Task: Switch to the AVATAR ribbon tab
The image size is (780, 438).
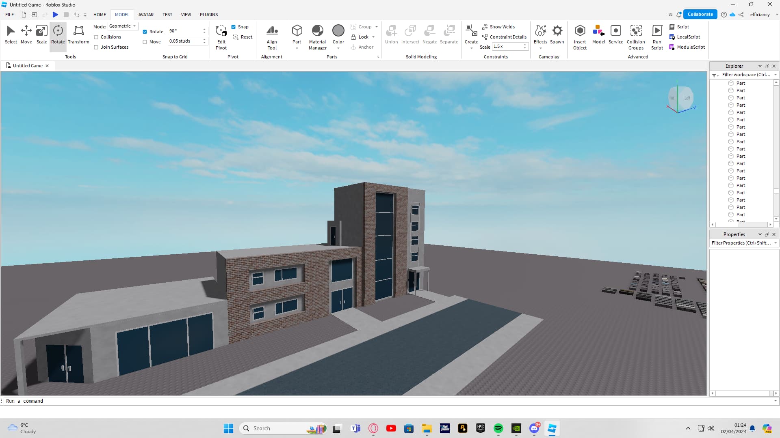Action: 146,15
